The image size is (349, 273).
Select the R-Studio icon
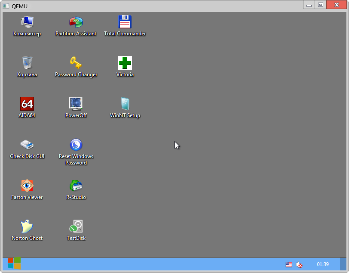click(76, 186)
